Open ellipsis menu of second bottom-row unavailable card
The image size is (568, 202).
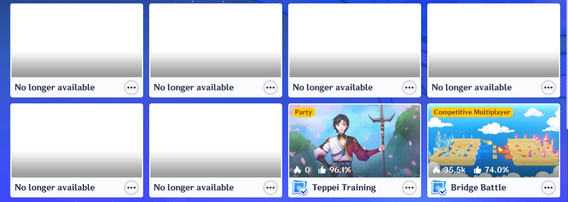270,187
